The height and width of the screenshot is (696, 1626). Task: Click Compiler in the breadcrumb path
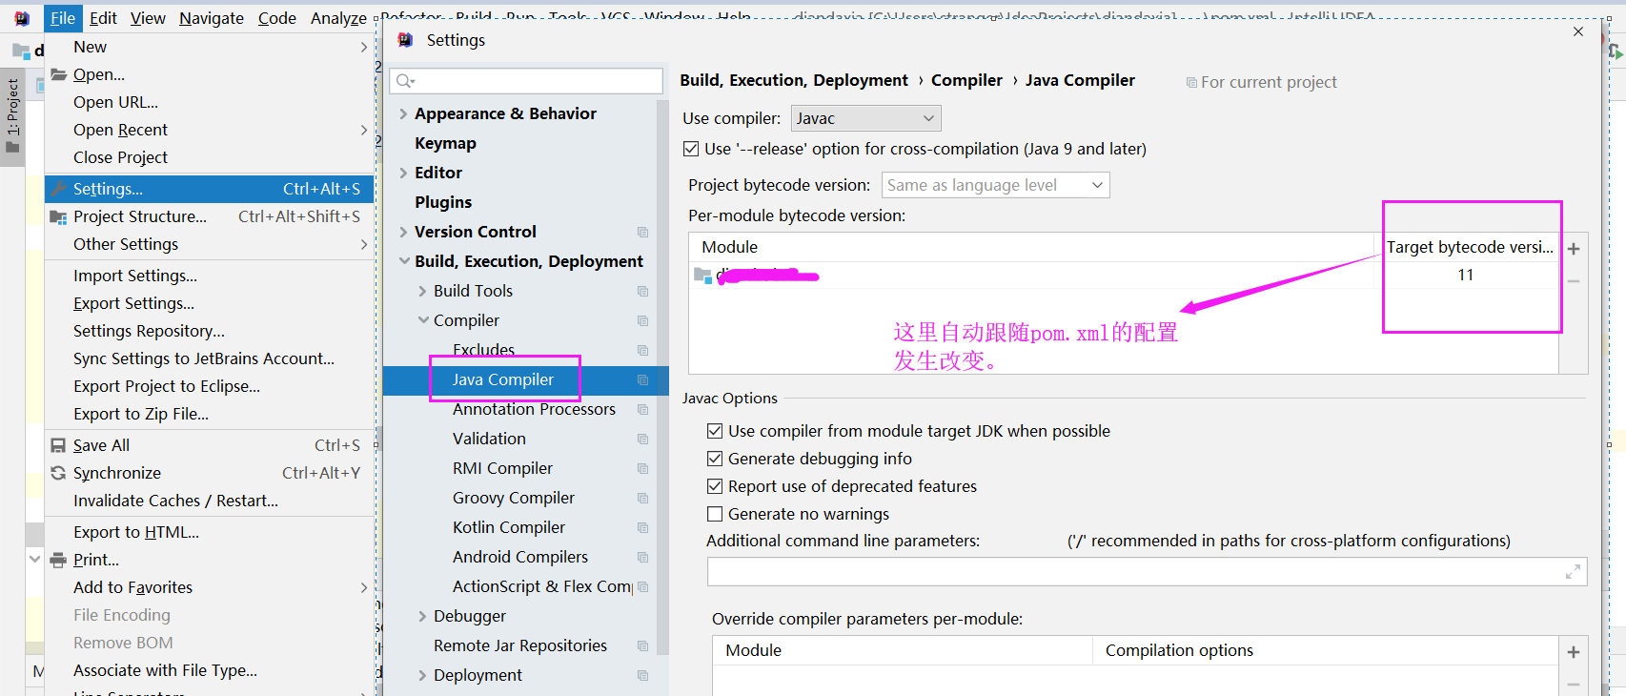coord(966,80)
